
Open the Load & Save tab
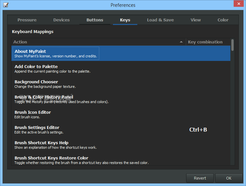pyautogui.click(x=160, y=20)
